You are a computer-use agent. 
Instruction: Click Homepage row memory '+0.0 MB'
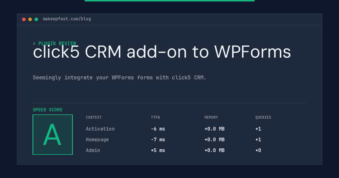coord(214,140)
